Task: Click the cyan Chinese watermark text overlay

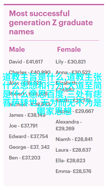Action: coord(52,94)
